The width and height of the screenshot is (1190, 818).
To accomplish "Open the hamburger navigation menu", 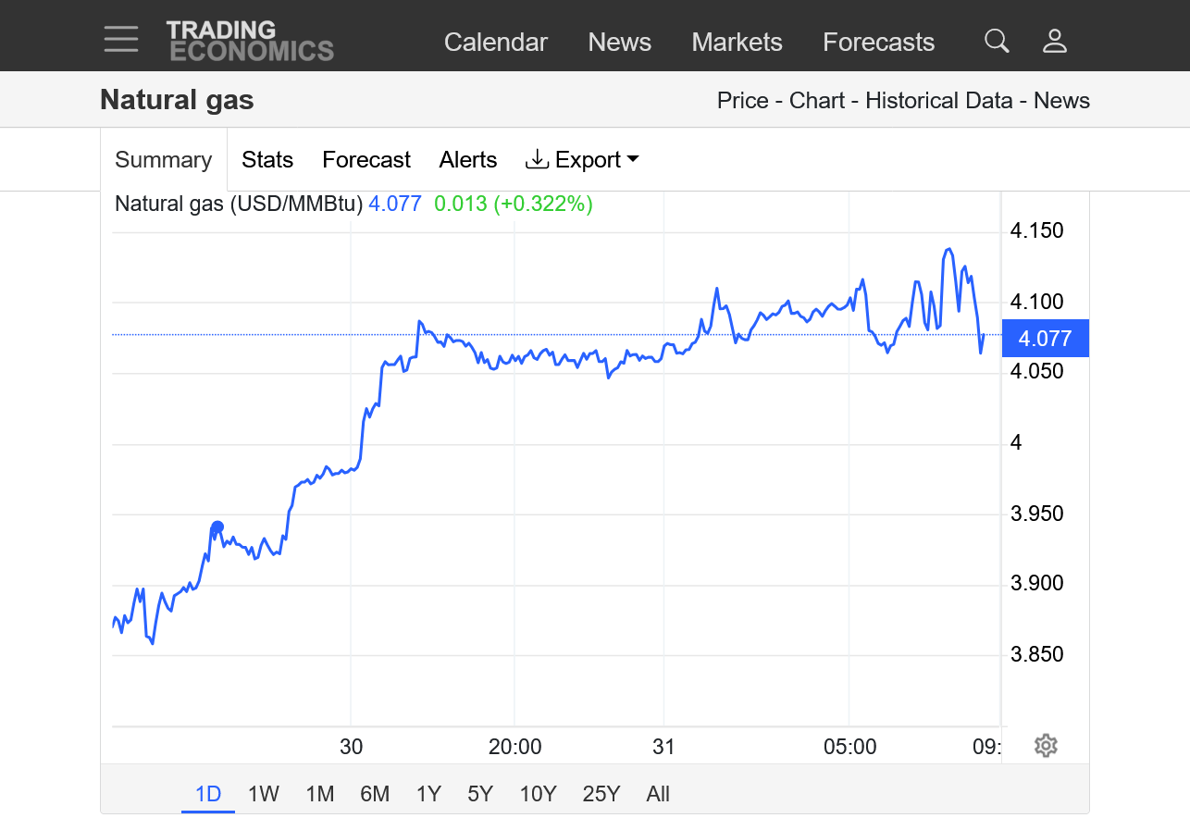I will tap(121, 39).
